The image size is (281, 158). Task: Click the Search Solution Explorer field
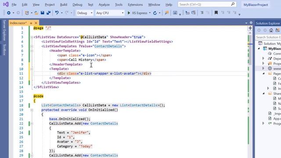[268, 37]
